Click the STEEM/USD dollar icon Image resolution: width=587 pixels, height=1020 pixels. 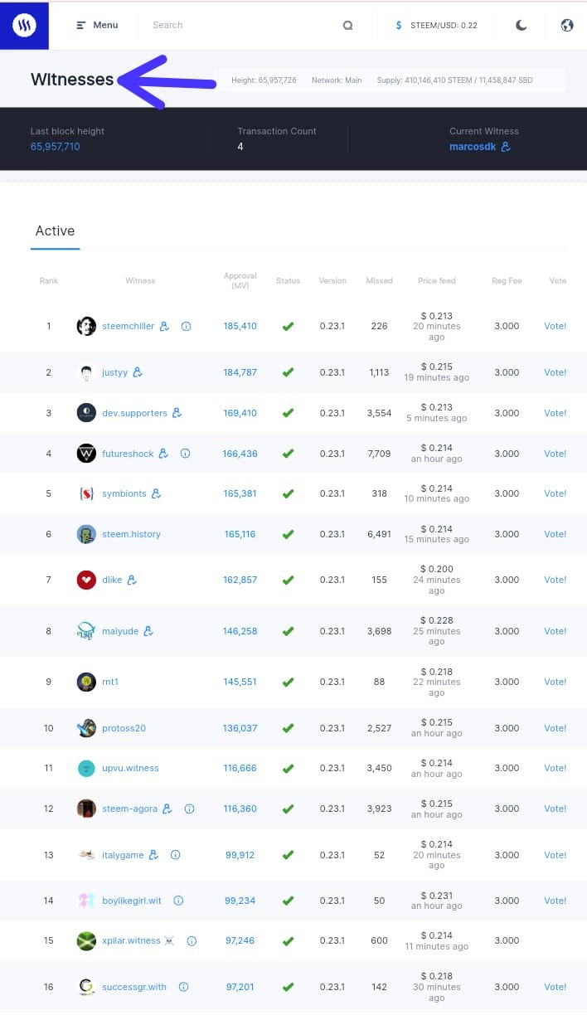[x=399, y=26]
